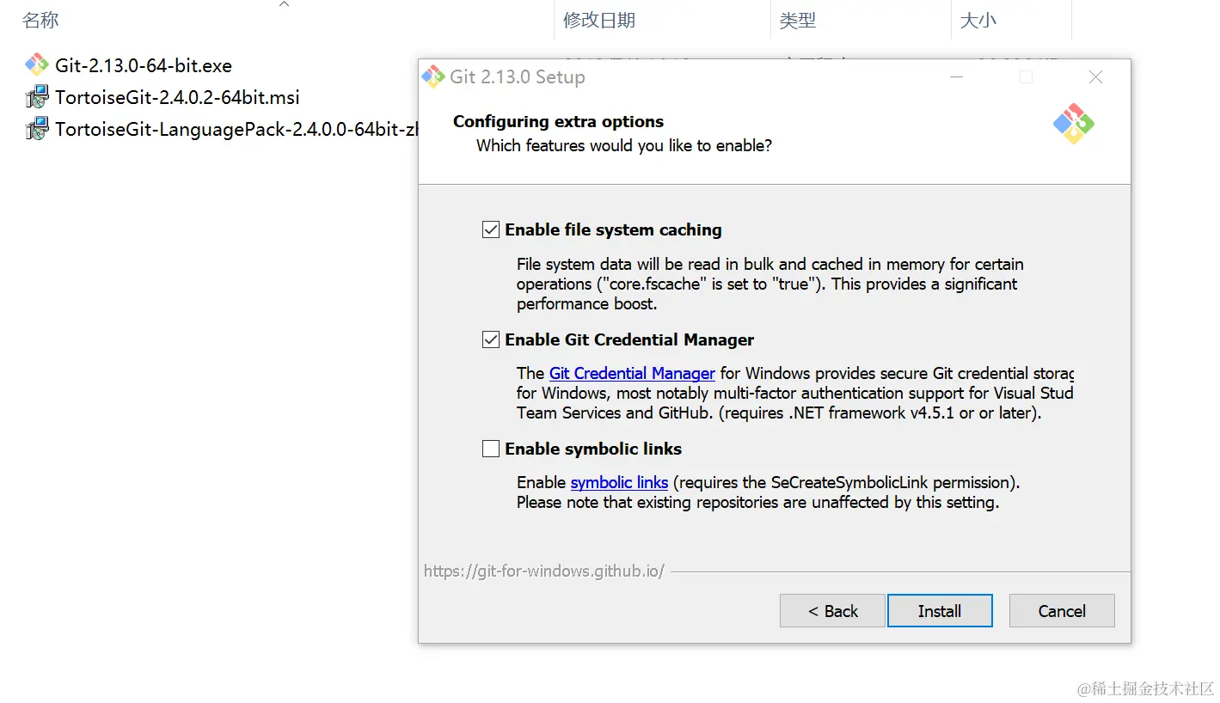Sort by 类型 column header
This screenshot has width=1220, height=703.
coord(797,21)
